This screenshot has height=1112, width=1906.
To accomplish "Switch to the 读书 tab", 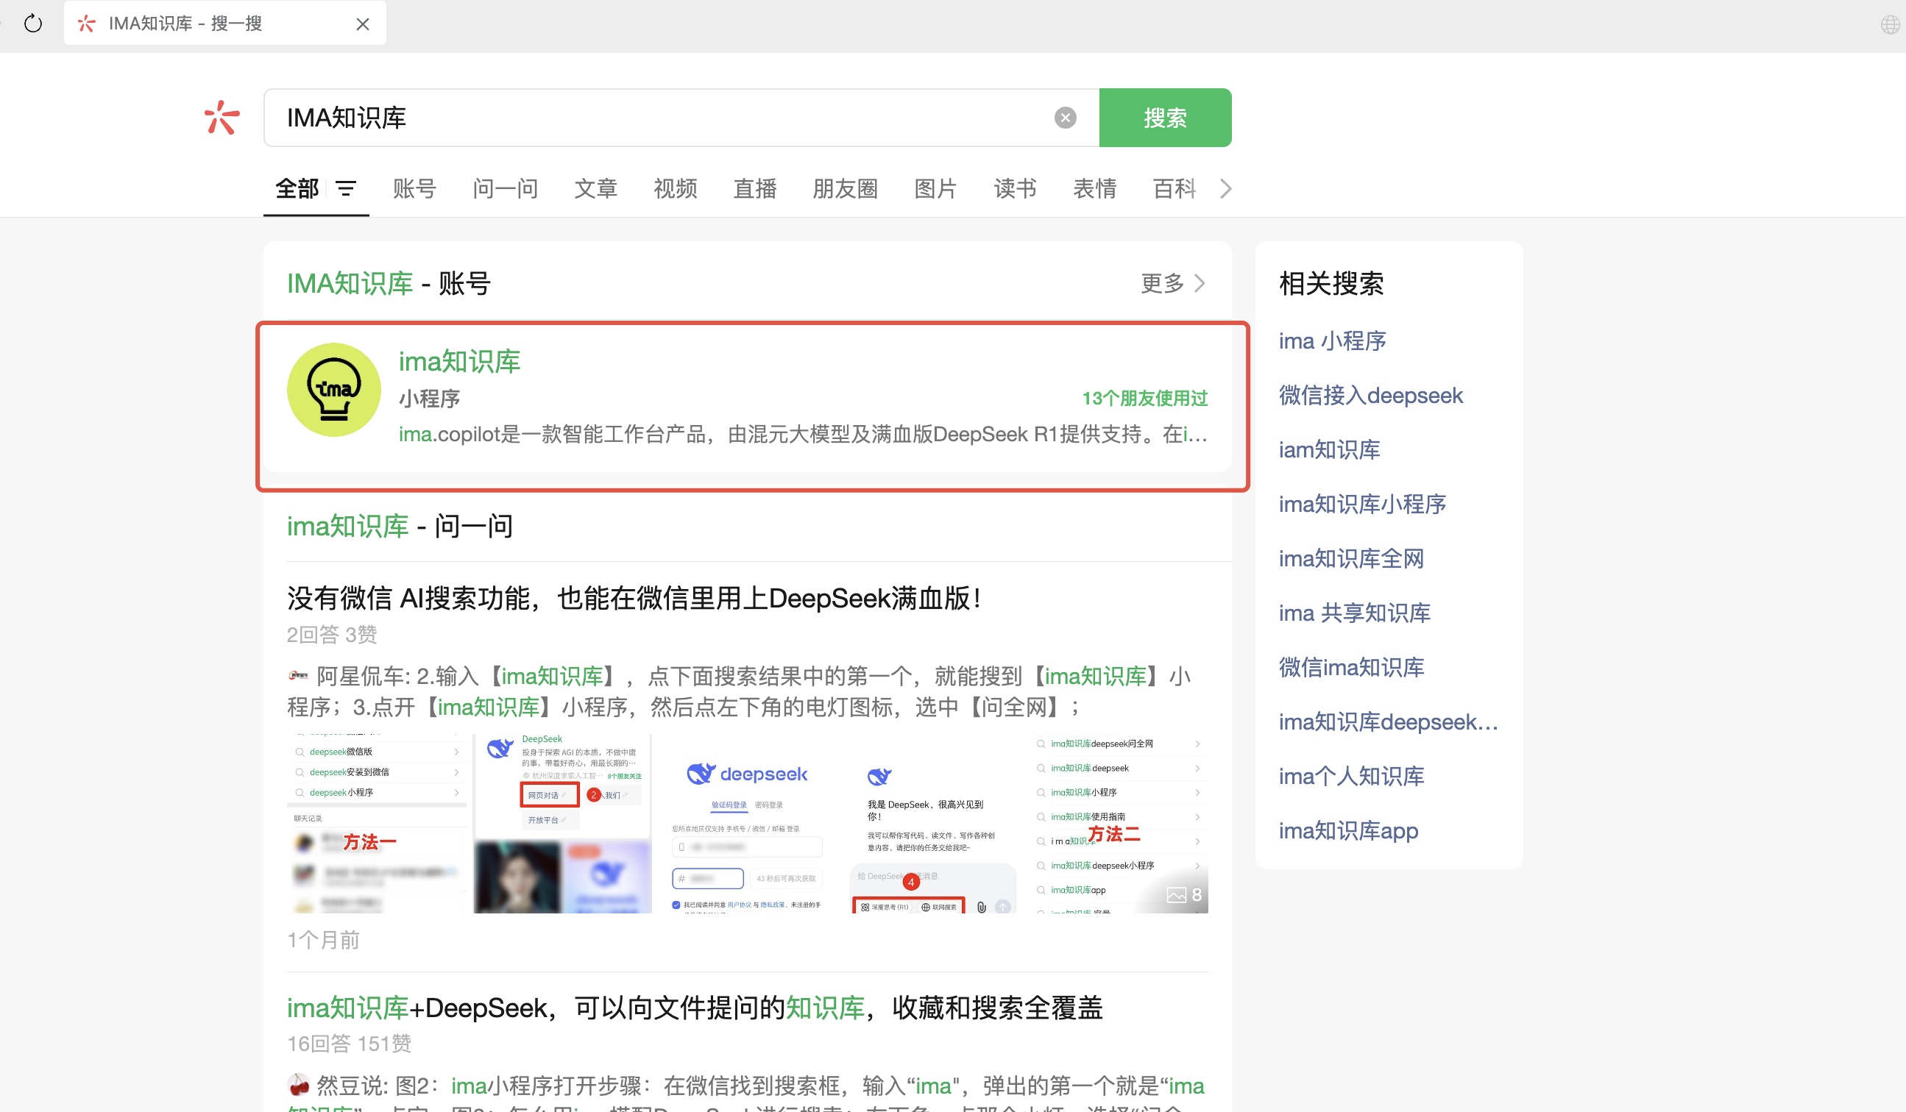I will coord(1015,188).
